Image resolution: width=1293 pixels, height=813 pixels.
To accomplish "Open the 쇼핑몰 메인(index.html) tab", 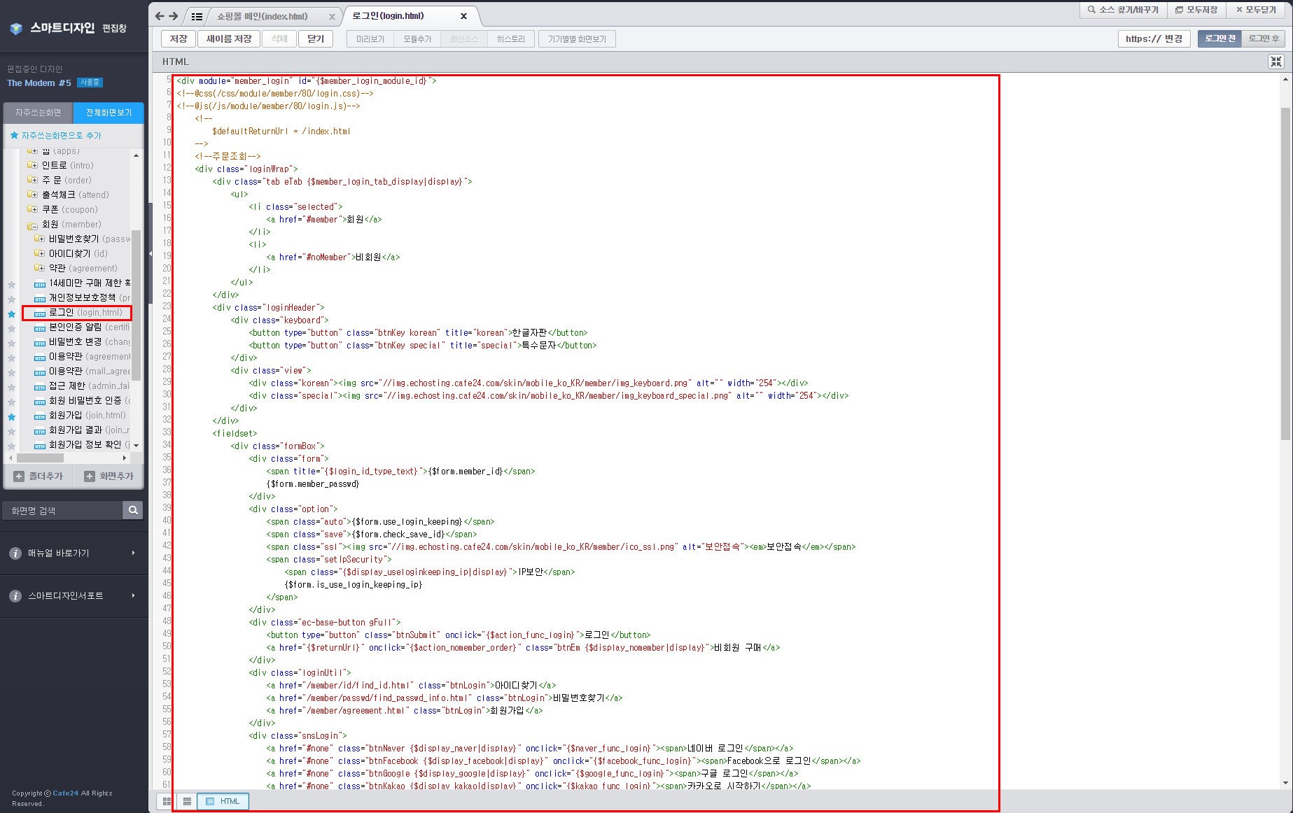I will pyautogui.click(x=263, y=17).
